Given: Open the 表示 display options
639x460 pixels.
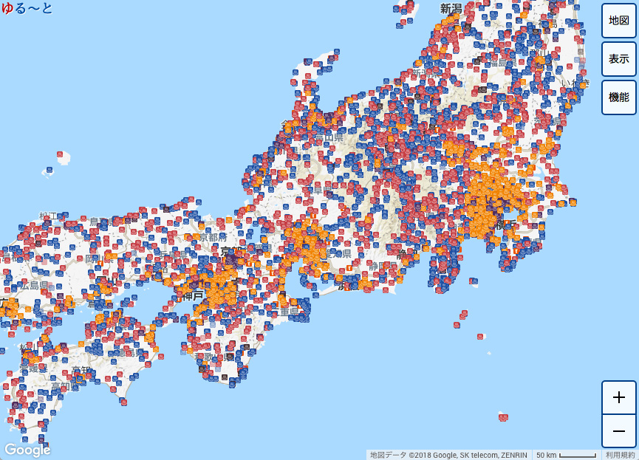Looking at the screenshot, I should tap(618, 60).
